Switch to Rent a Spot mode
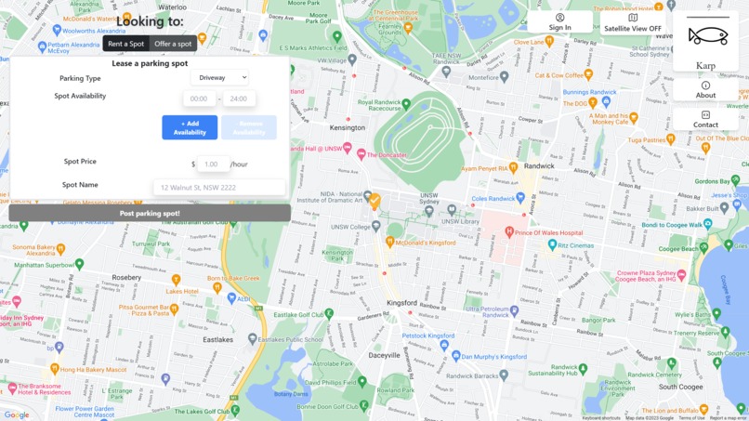Screen dimensions: 749x421 (126, 44)
